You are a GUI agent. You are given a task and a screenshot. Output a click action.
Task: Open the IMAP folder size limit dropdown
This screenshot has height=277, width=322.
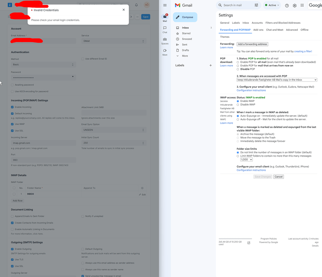pyautogui.click(x=246, y=159)
